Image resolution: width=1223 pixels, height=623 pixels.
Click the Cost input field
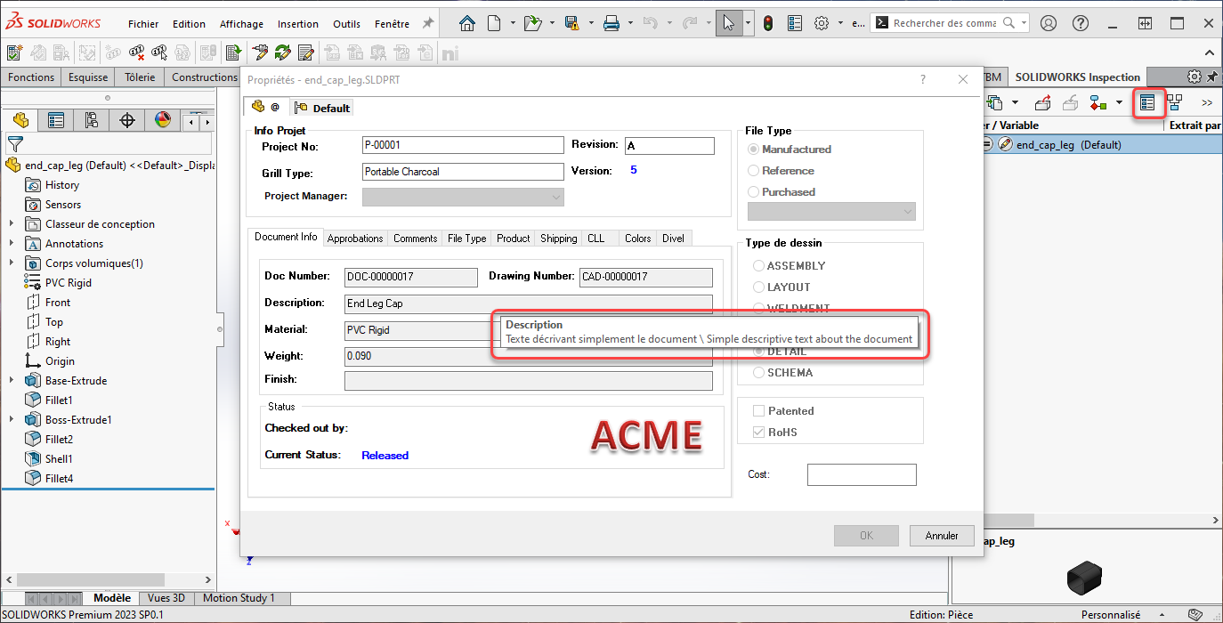(x=862, y=475)
